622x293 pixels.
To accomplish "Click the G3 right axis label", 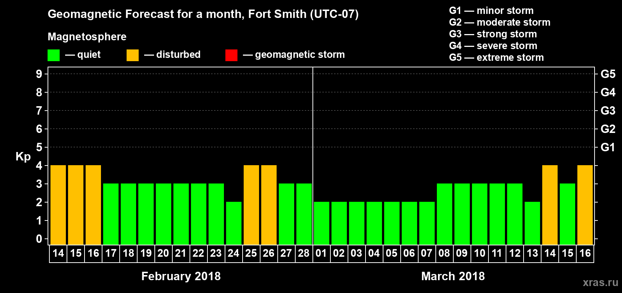I will coord(608,111).
